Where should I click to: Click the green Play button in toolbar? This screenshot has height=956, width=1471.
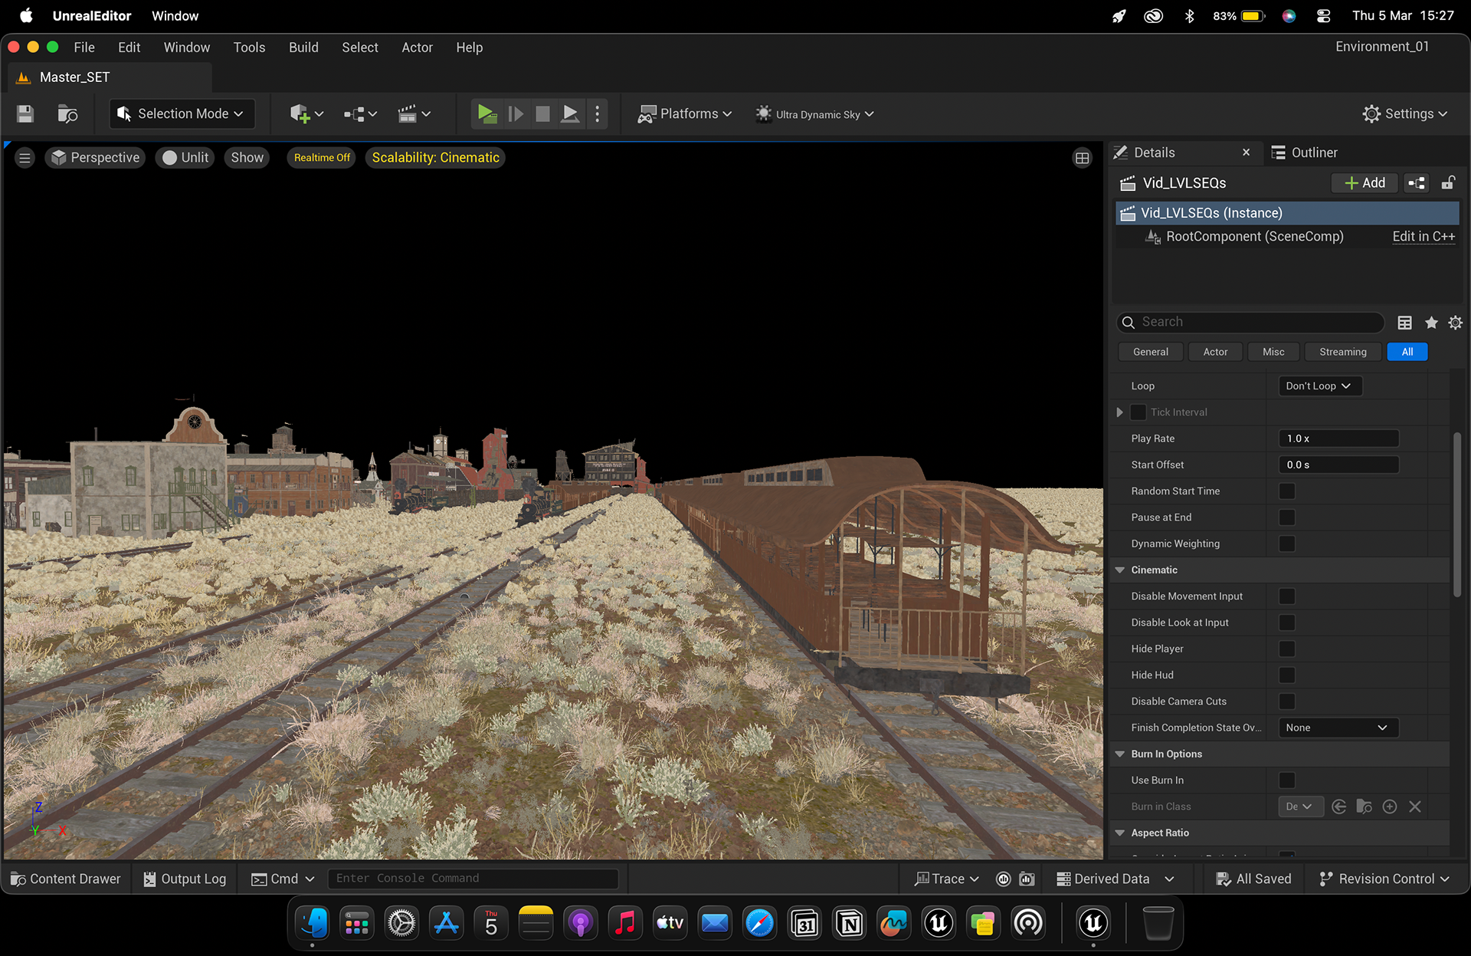pyautogui.click(x=487, y=114)
